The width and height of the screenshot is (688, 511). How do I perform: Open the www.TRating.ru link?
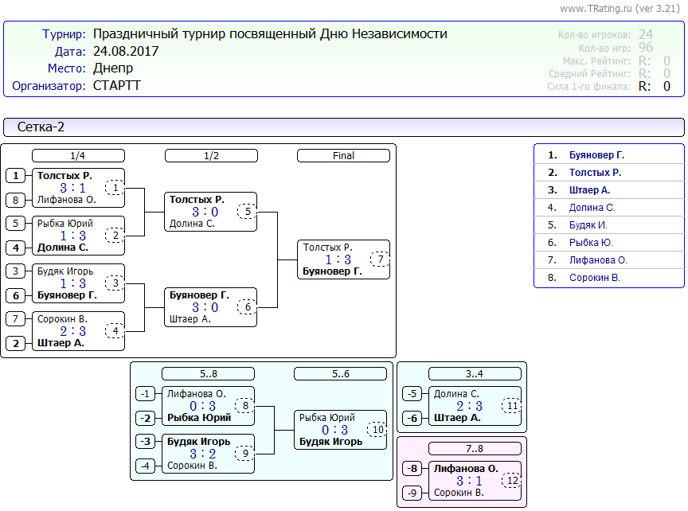coord(596,8)
